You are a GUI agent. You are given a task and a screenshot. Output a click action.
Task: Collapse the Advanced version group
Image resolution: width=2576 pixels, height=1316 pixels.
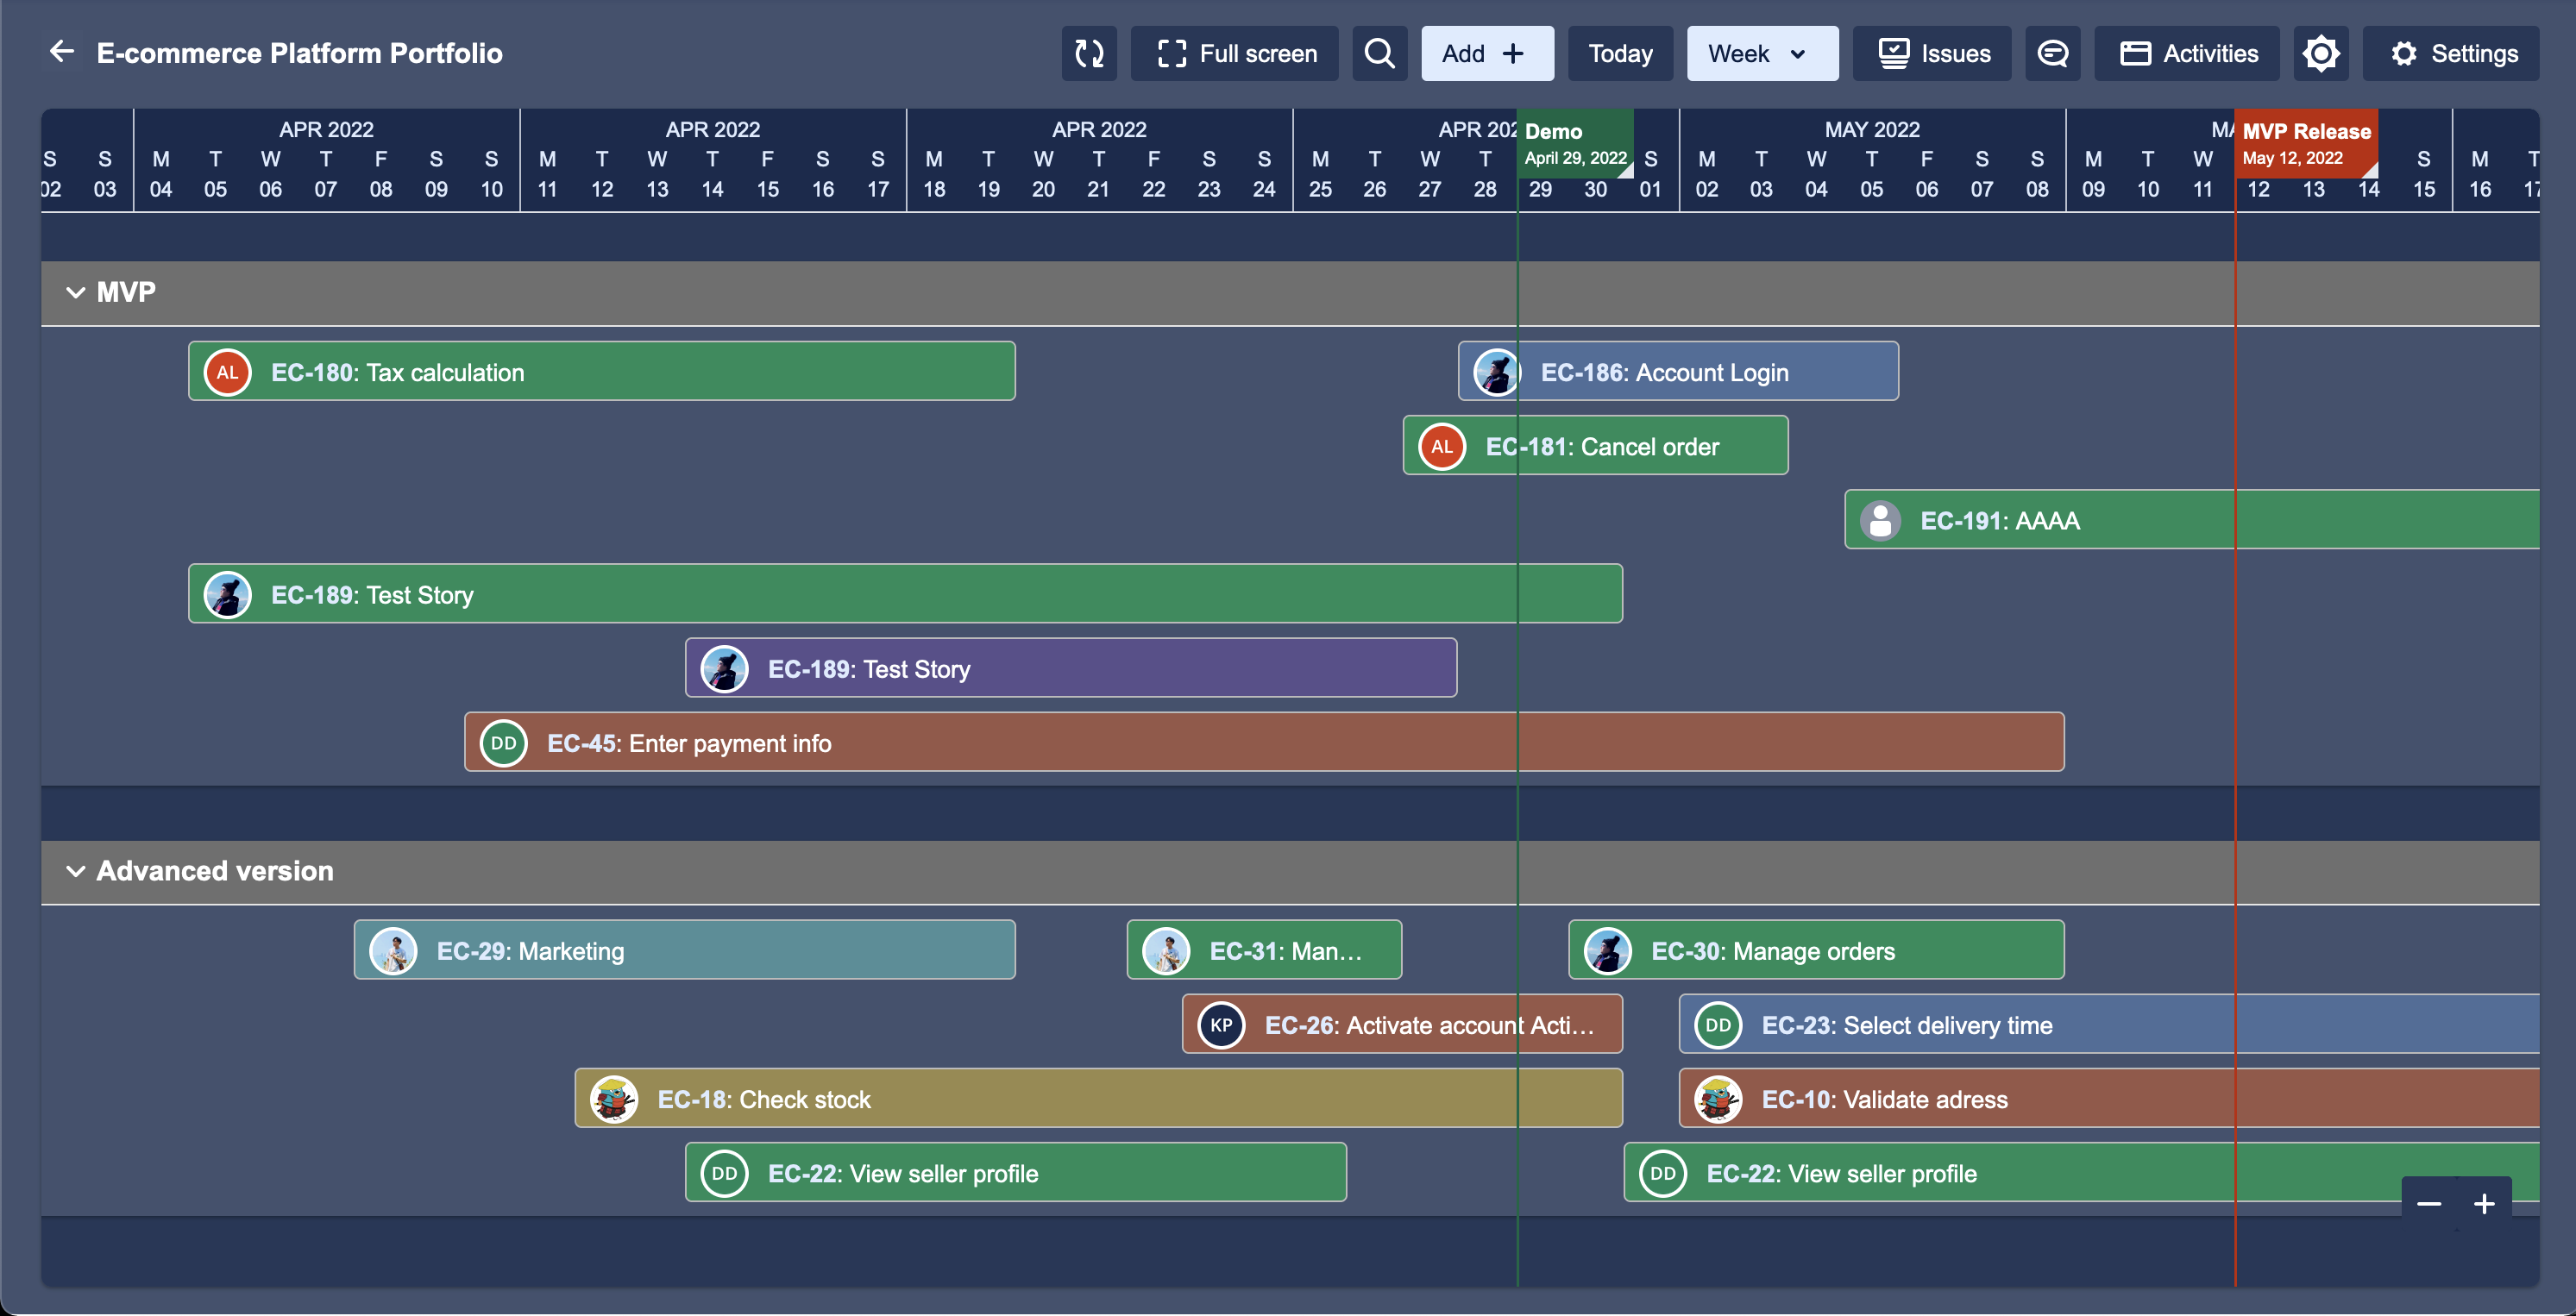[75, 871]
